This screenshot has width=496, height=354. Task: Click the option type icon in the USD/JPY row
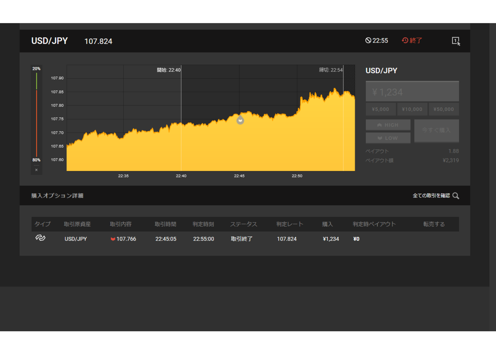pos(40,238)
